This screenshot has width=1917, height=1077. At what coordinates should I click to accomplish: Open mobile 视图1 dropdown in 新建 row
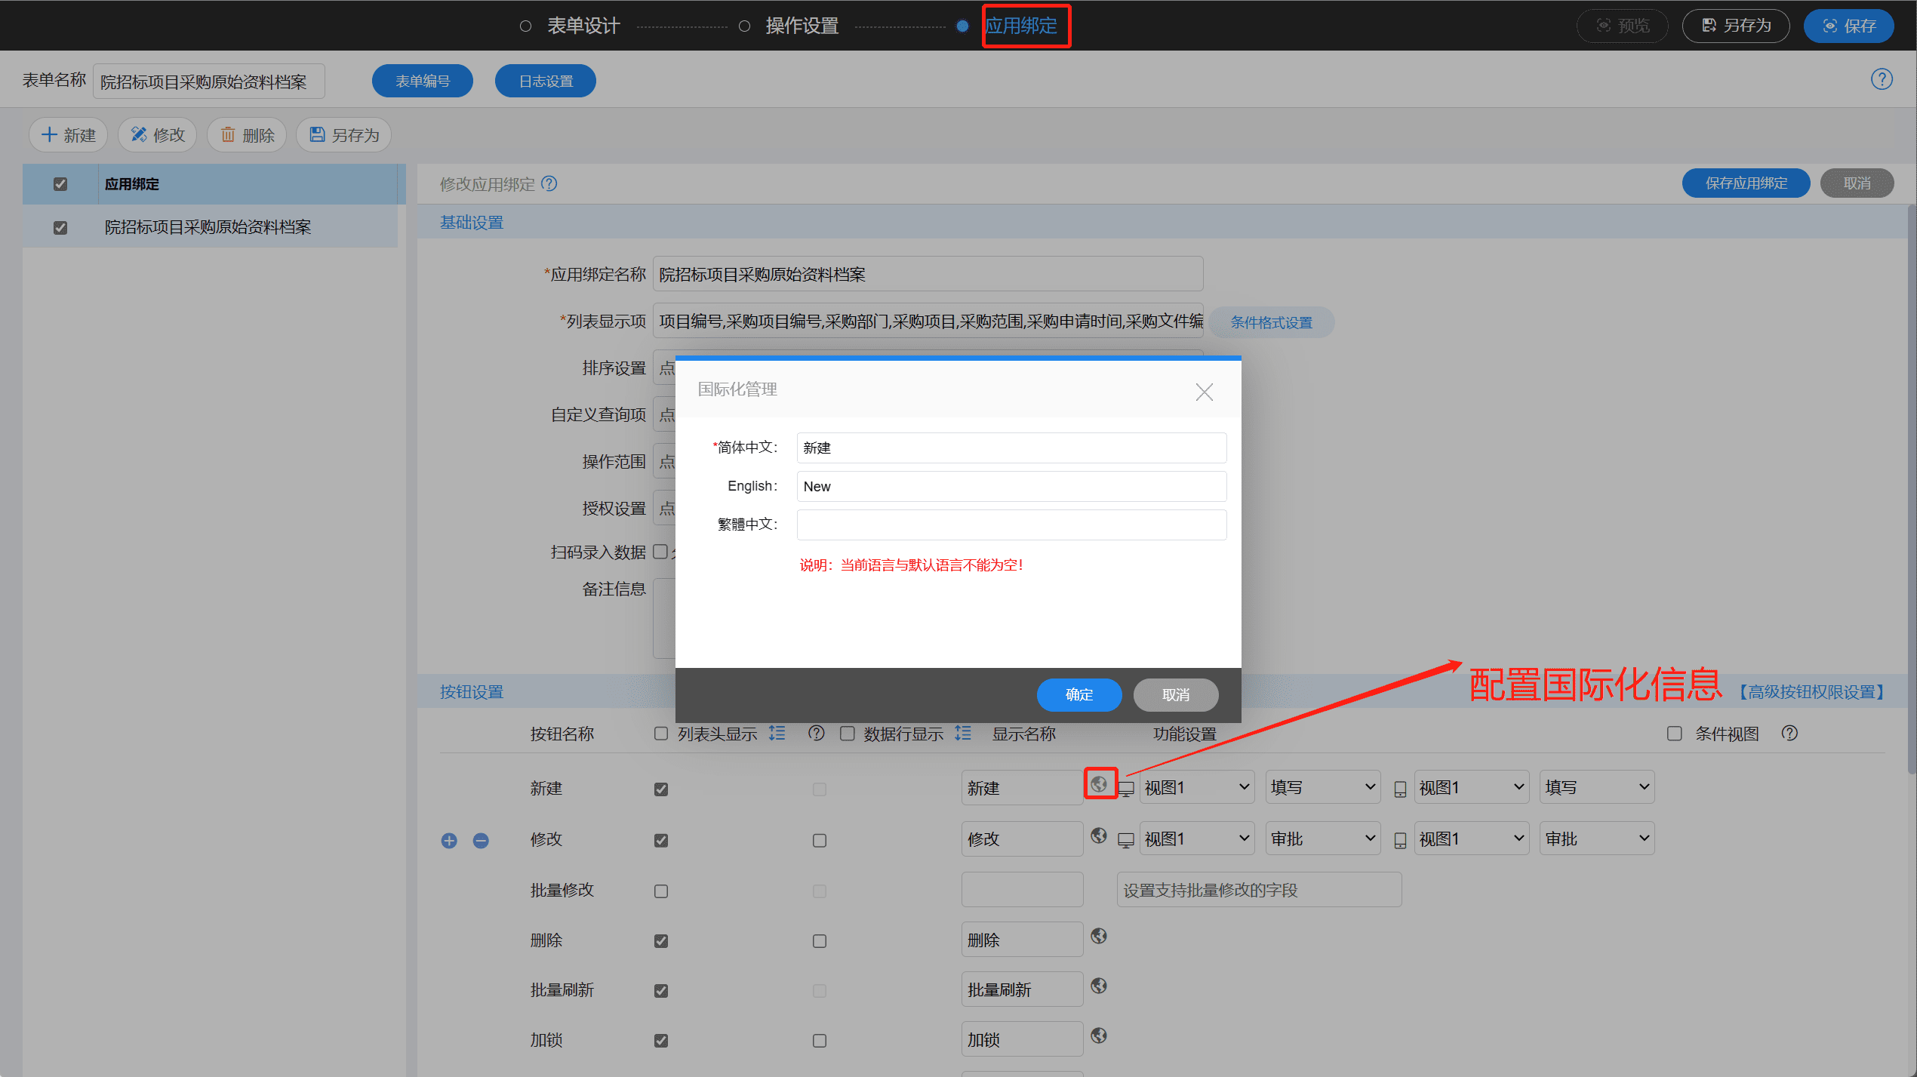[x=1472, y=787]
